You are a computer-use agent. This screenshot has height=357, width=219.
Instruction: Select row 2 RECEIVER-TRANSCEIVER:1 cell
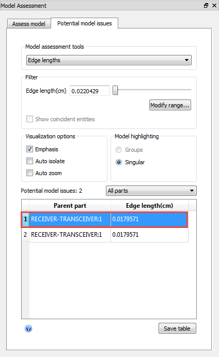point(70,235)
